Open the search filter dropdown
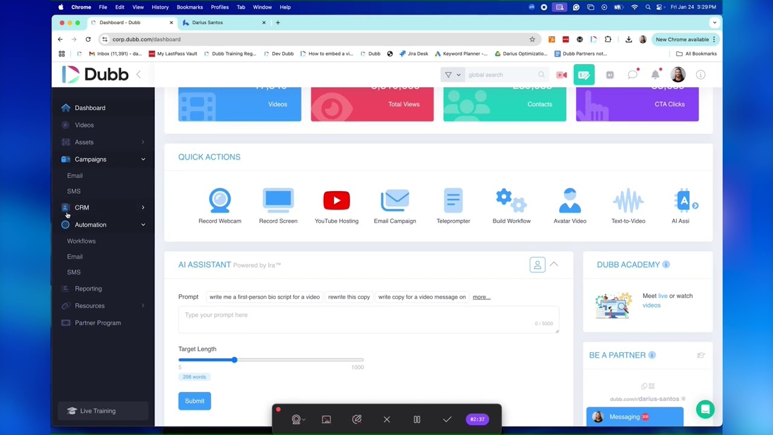This screenshot has width=773, height=435. point(452,75)
